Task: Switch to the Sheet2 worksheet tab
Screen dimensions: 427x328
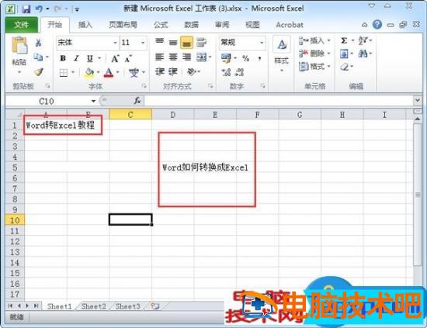Action: (x=93, y=306)
